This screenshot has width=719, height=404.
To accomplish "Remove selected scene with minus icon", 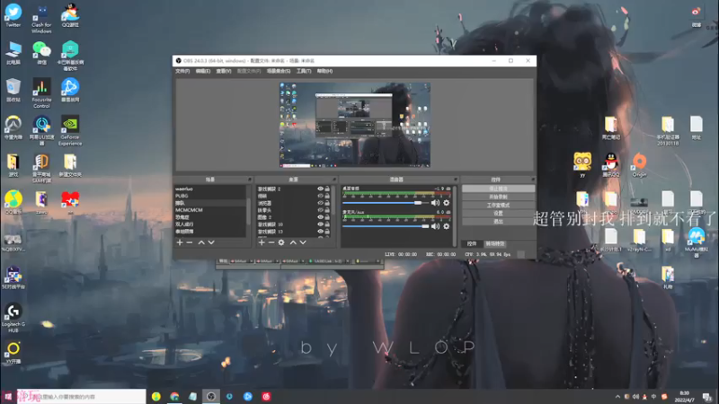I will pyautogui.click(x=190, y=242).
